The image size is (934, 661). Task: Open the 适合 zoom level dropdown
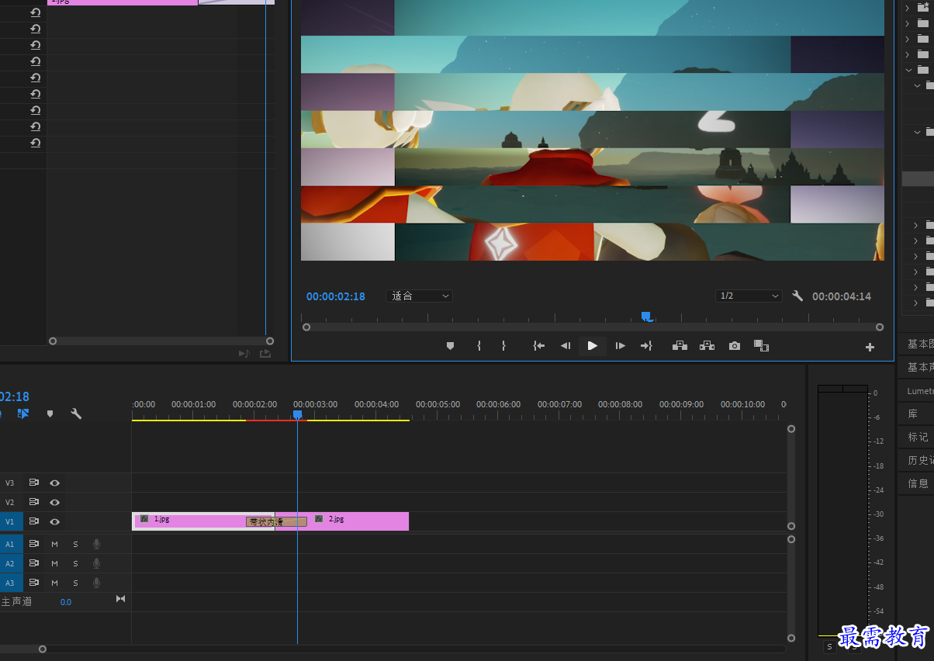coord(419,296)
